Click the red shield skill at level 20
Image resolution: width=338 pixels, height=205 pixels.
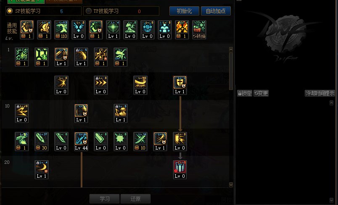[180, 169]
